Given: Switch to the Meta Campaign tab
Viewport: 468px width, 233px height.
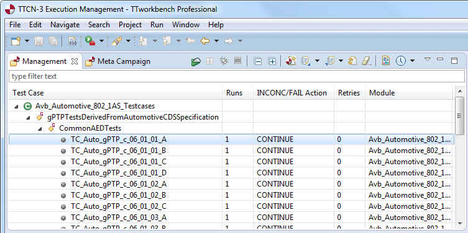Looking at the screenshot, I should click(x=117, y=61).
